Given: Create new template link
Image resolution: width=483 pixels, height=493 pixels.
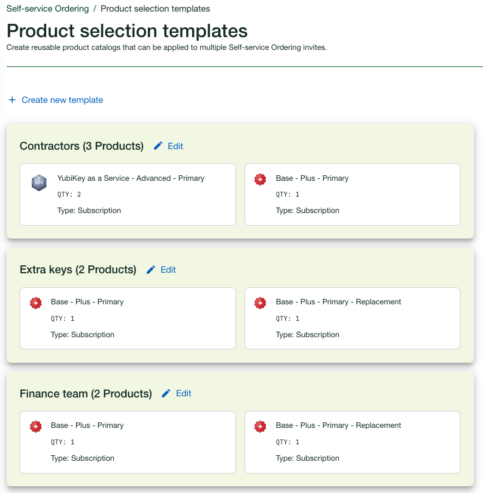Looking at the screenshot, I should (62, 100).
